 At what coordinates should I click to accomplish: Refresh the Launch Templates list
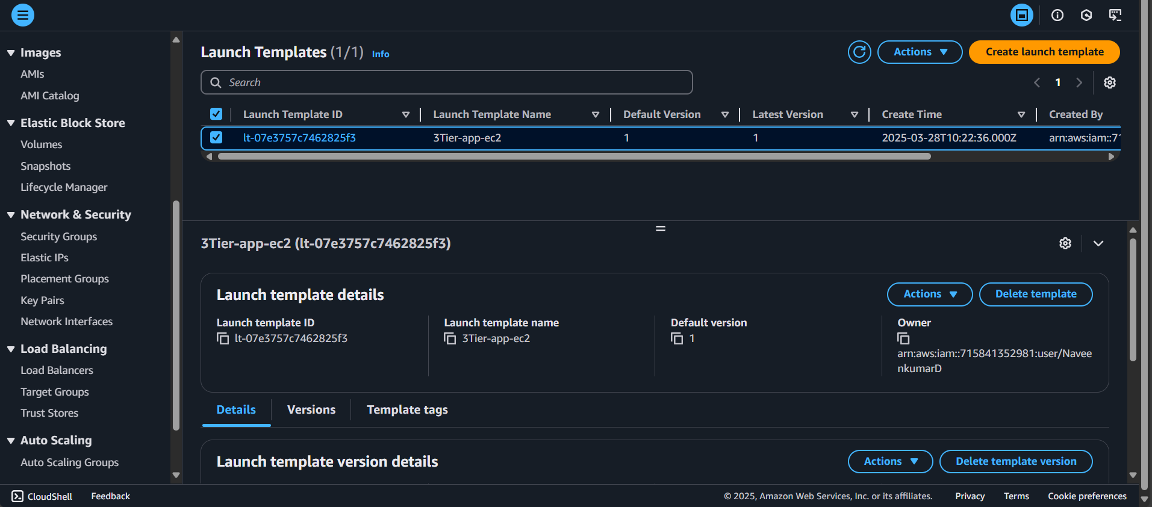pos(859,52)
